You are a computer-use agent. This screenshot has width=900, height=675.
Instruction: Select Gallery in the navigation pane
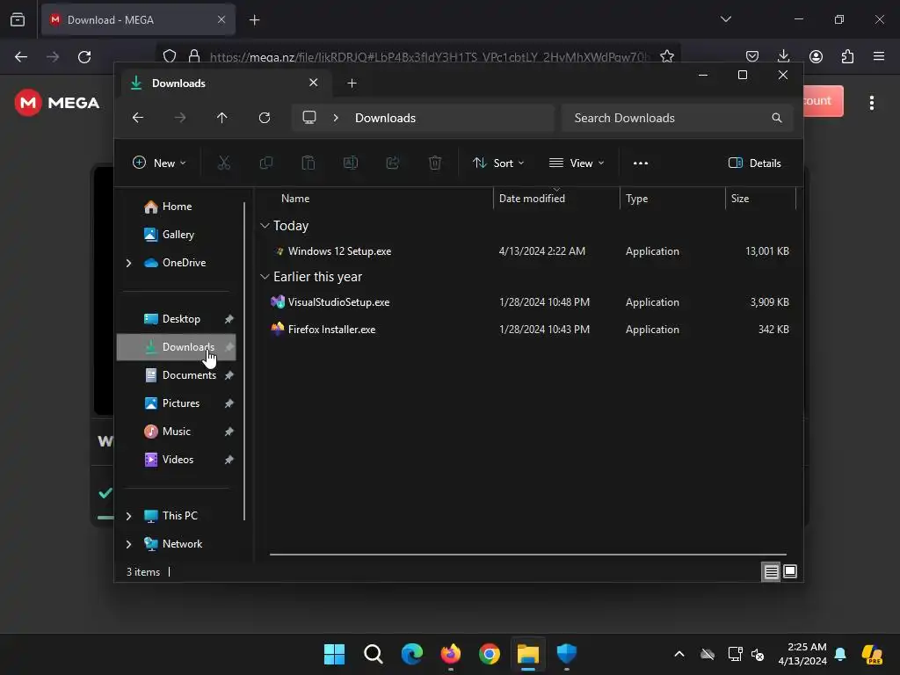(176, 235)
